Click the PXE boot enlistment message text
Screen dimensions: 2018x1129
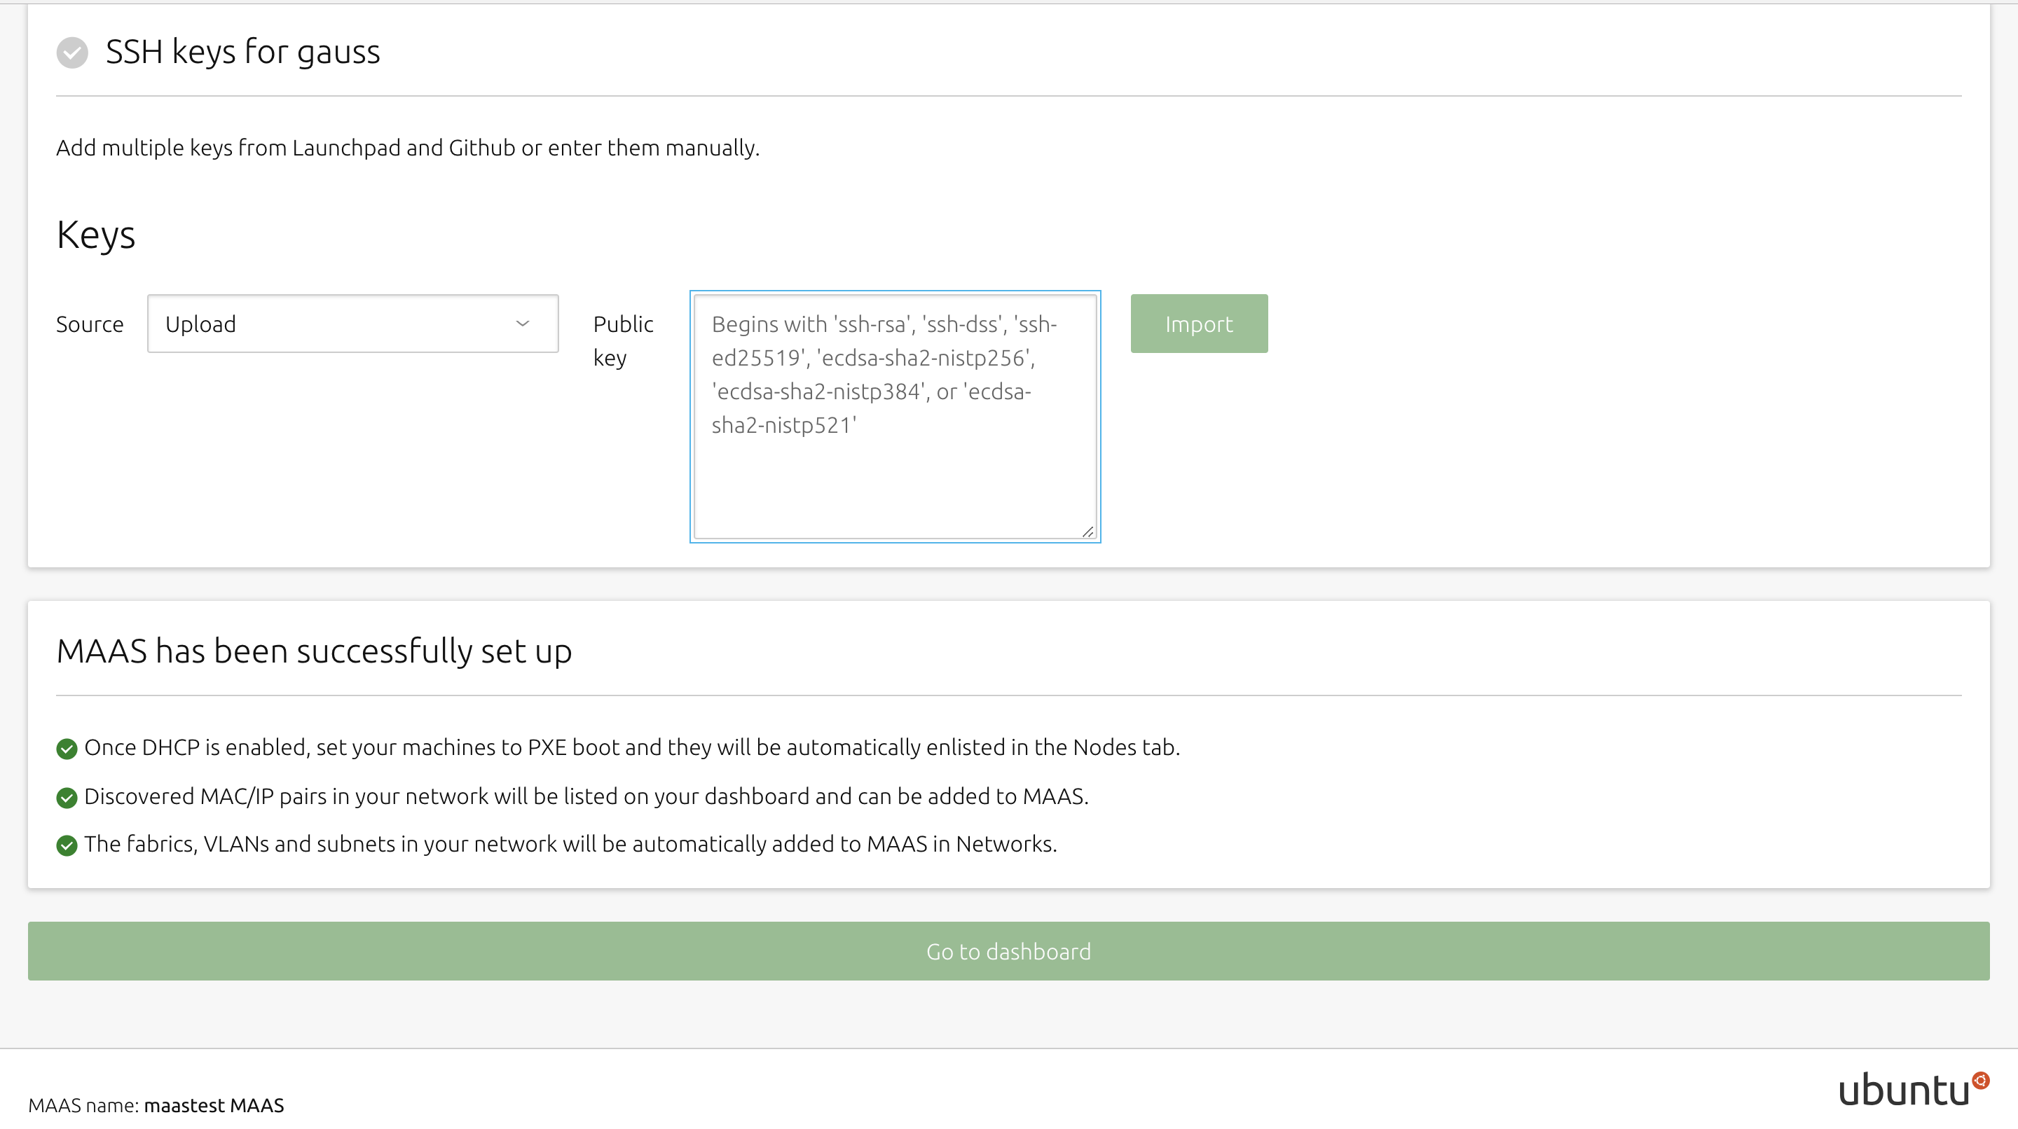(x=631, y=747)
